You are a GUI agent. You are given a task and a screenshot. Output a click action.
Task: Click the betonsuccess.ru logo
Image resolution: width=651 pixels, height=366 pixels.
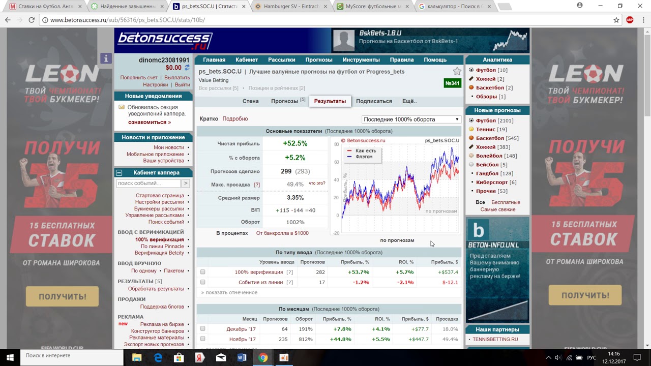(164, 40)
